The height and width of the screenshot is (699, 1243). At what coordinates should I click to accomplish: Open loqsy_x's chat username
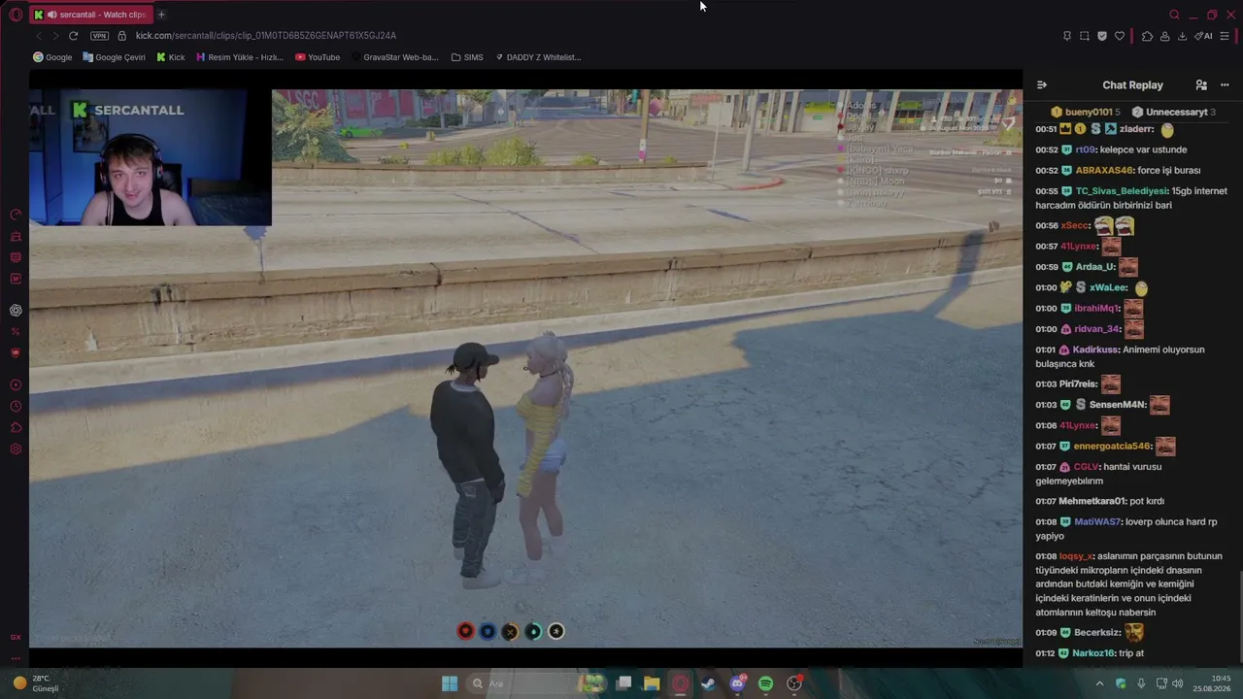pyautogui.click(x=1076, y=556)
